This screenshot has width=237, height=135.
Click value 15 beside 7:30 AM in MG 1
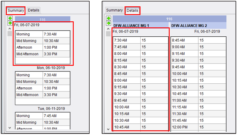pyautogui.click(x=144, y=40)
